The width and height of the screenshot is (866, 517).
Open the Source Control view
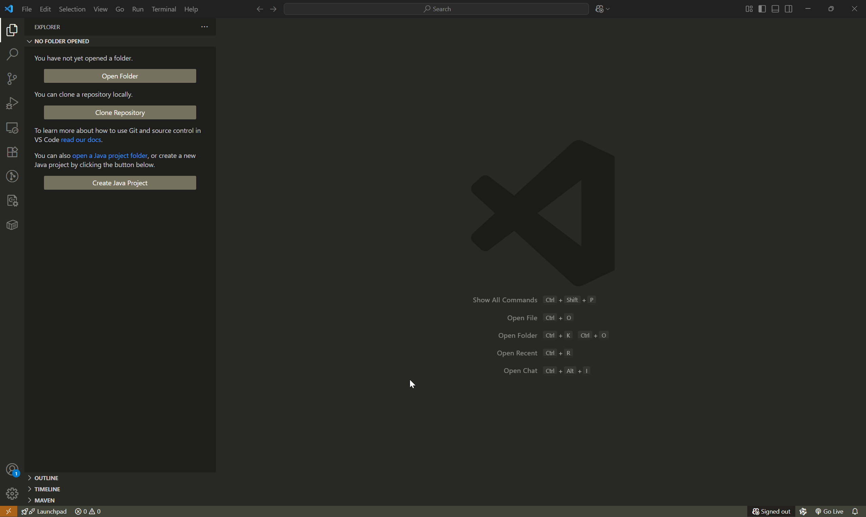point(12,79)
